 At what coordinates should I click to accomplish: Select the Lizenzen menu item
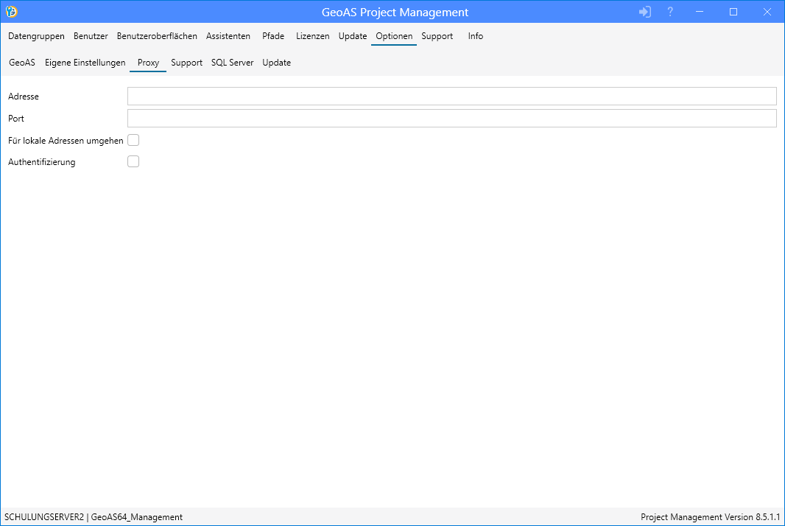(313, 36)
